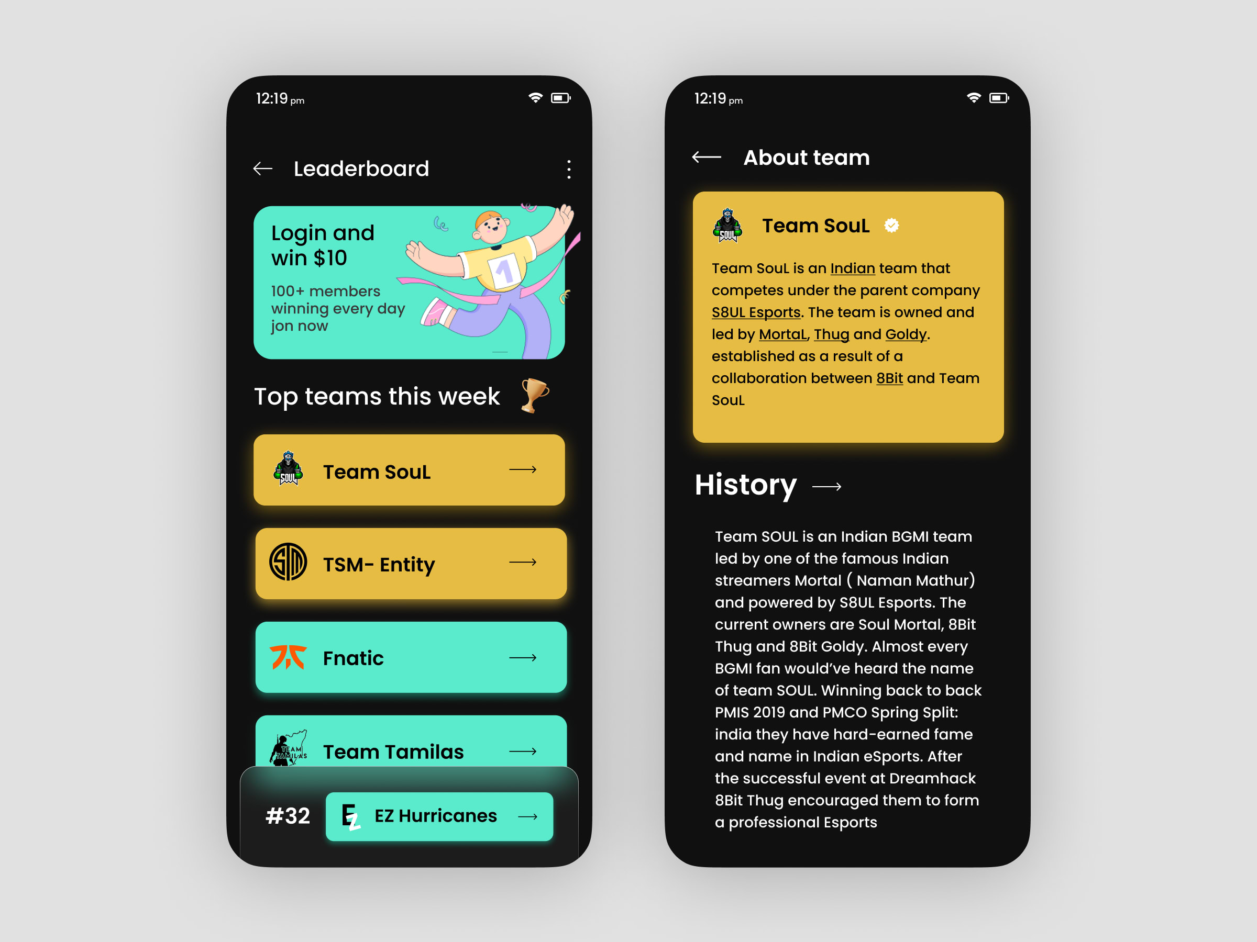Click the TSM Entity logo icon
This screenshot has height=942, width=1257.
coord(285,564)
